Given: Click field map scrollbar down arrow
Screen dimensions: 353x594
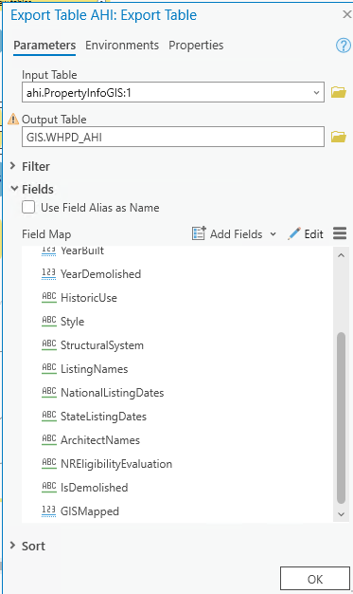Looking at the screenshot, I should pyautogui.click(x=341, y=514).
